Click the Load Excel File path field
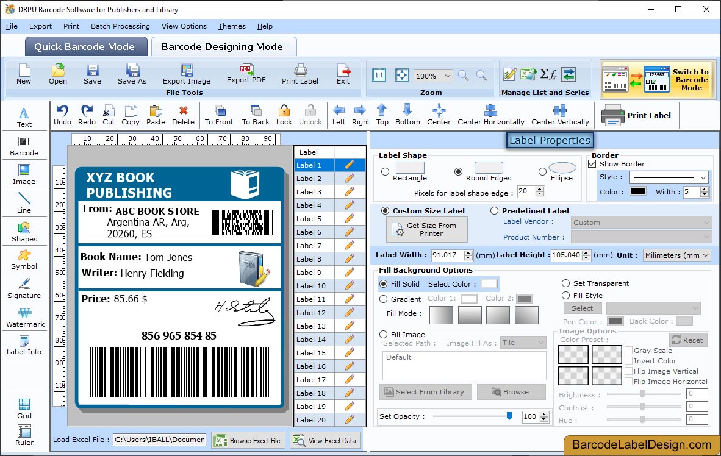The height and width of the screenshot is (456, 721). tap(160, 440)
